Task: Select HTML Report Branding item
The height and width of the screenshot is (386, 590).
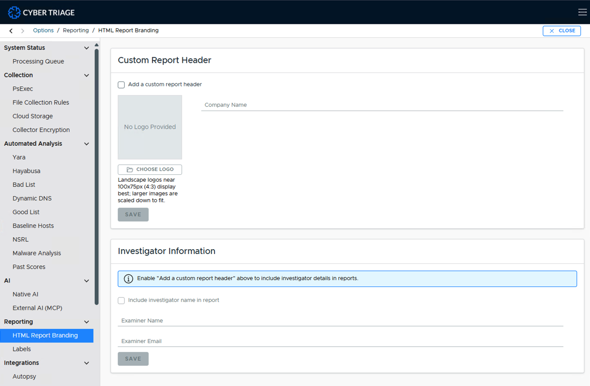Action: coord(47,336)
